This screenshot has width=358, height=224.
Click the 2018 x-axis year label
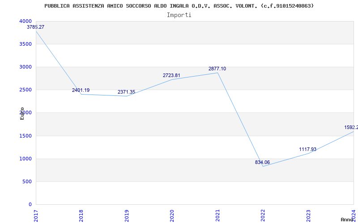(81, 215)
